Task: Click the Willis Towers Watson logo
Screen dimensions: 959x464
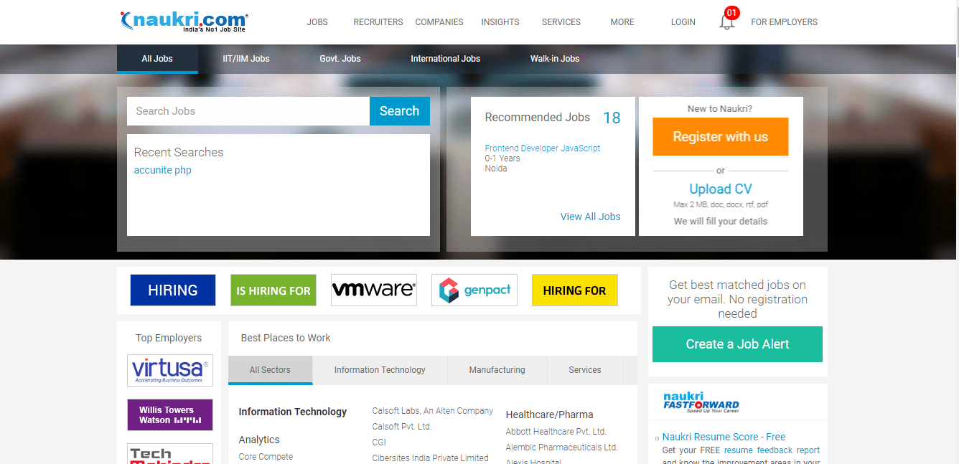Action: pyautogui.click(x=170, y=415)
